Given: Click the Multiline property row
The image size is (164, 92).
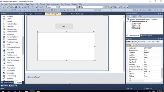Looking at the screenshot, I should [x=144, y=55].
